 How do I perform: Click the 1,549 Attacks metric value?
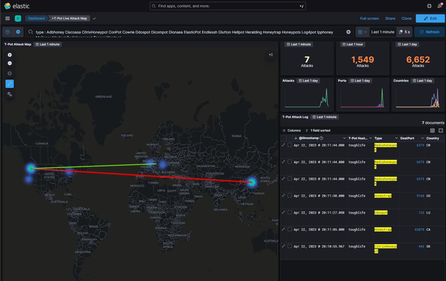(x=363, y=60)
